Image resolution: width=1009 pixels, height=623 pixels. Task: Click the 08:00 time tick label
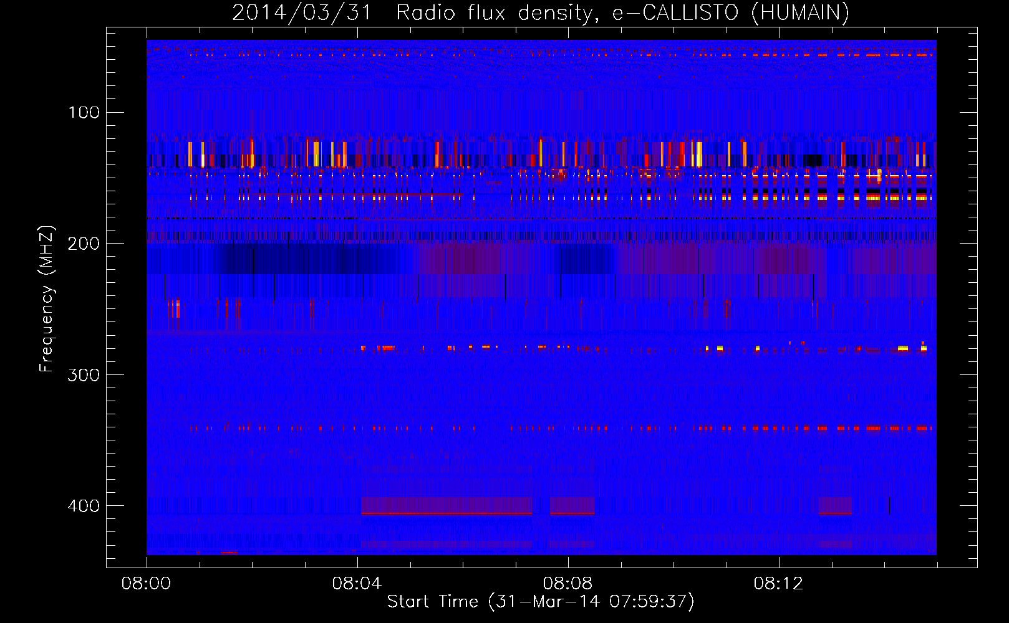pos(146,584)
